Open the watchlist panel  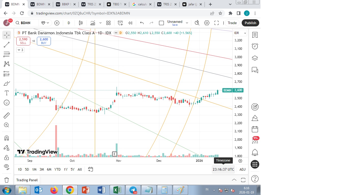click(255, 35)
